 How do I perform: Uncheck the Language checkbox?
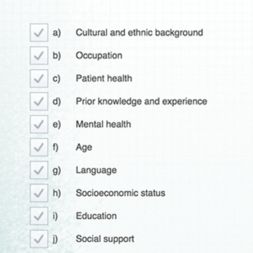[39, 170]
